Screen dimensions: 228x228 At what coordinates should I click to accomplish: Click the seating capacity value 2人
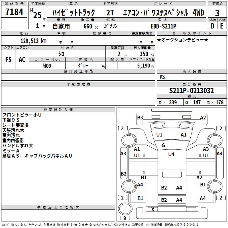point(123,54)
